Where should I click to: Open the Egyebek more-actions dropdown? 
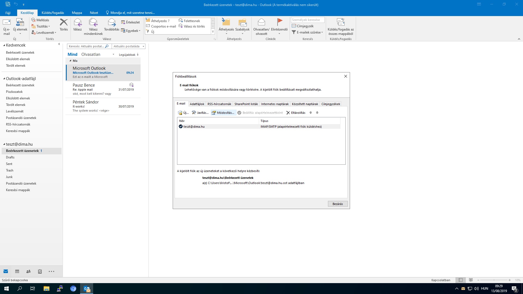coord(131,31)
